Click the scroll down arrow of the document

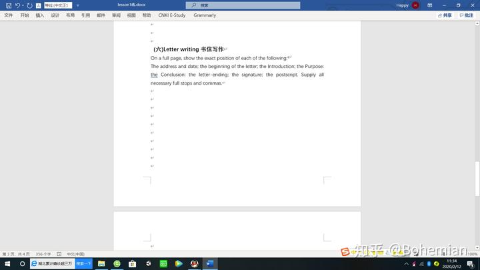(x=477, y=247)
